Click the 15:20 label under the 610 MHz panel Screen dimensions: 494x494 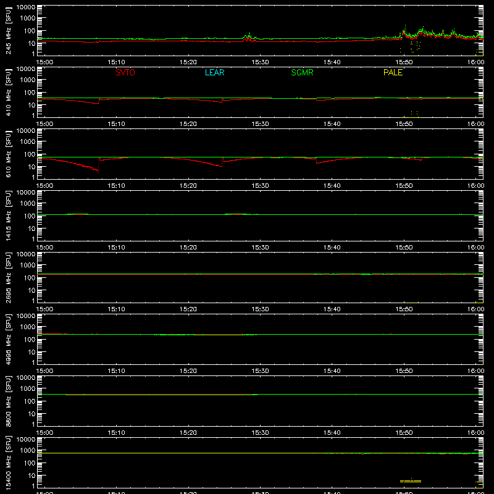pos(188,186)
